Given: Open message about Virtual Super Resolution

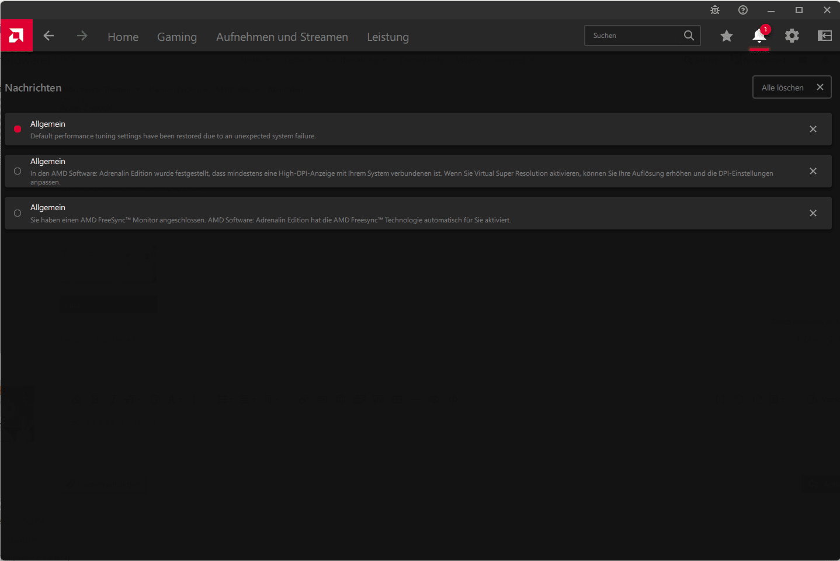Looking at the screenshot, I should point(418,171).
